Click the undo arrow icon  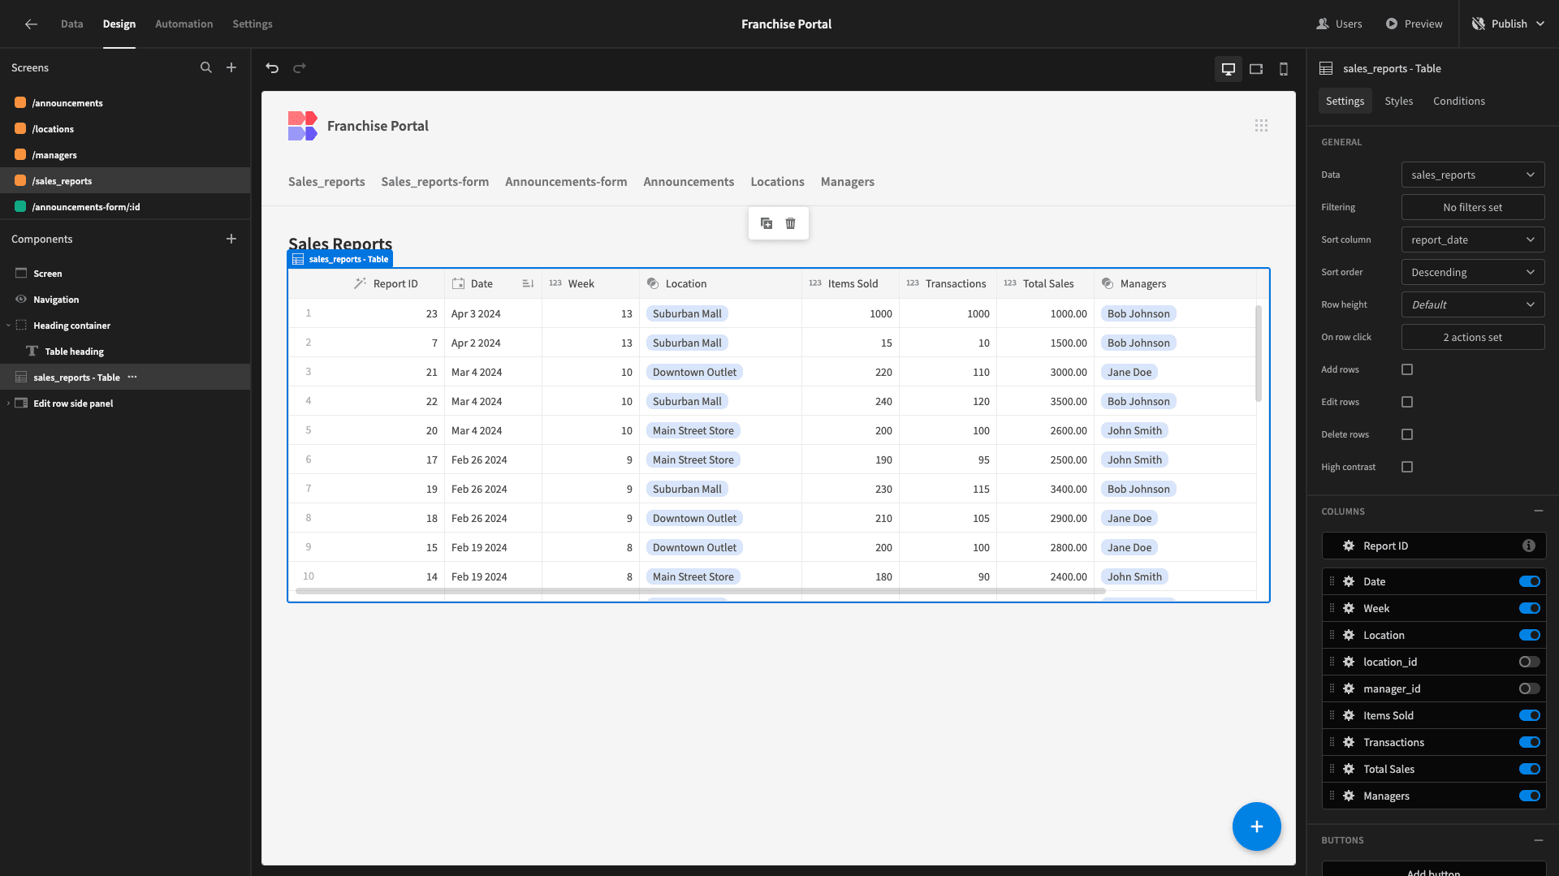[272, 68]
